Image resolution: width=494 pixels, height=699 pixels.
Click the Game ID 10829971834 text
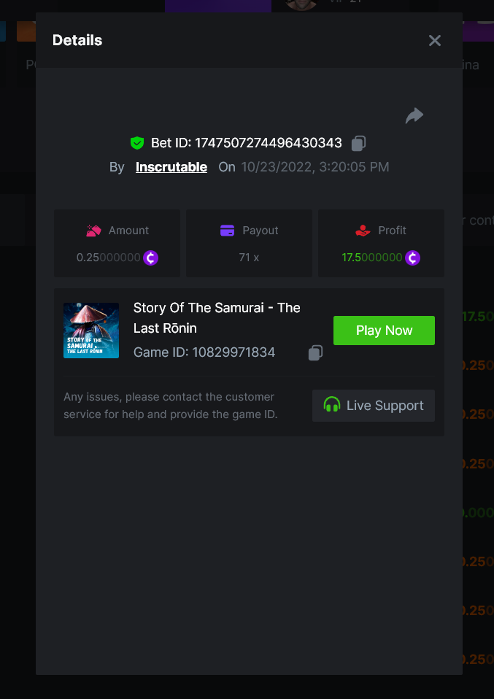coord(204,352)
